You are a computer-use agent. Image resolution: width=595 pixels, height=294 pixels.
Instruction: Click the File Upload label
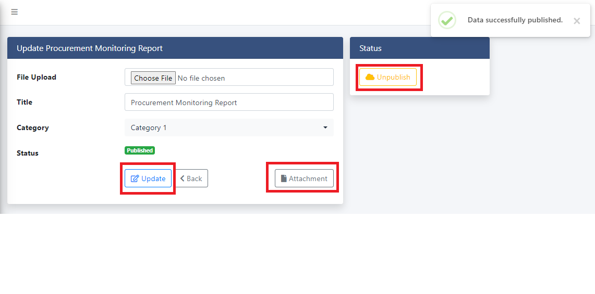37,78
